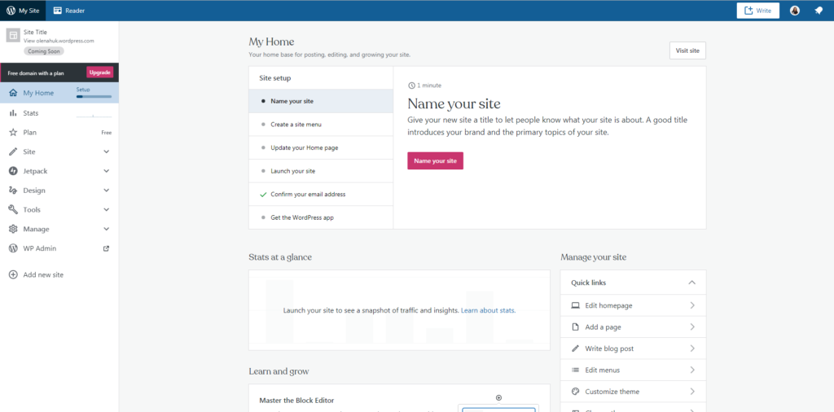The height and width of the screenshot is (412, 834).
Task: Click the arrow on Customize theme row
Action: (692, 392)
